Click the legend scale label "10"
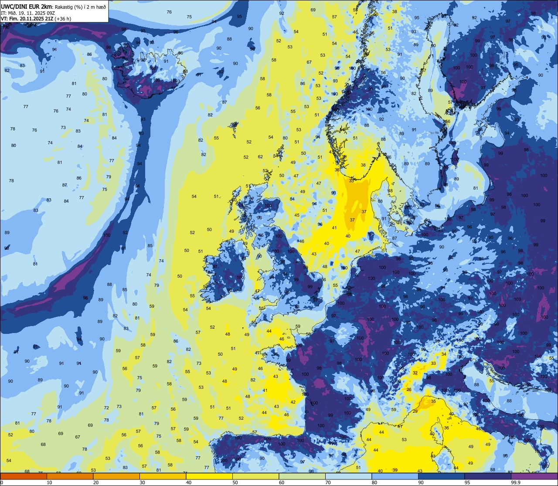 click(49, 483)
